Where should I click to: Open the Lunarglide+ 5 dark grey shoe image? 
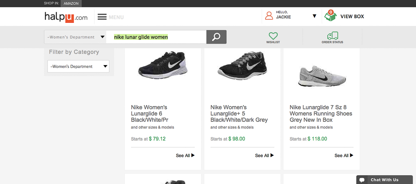[242, 66]
